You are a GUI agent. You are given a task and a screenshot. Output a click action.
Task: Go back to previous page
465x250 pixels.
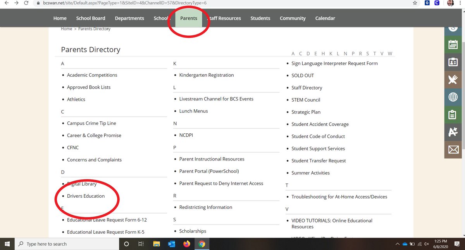coord(6,3)
